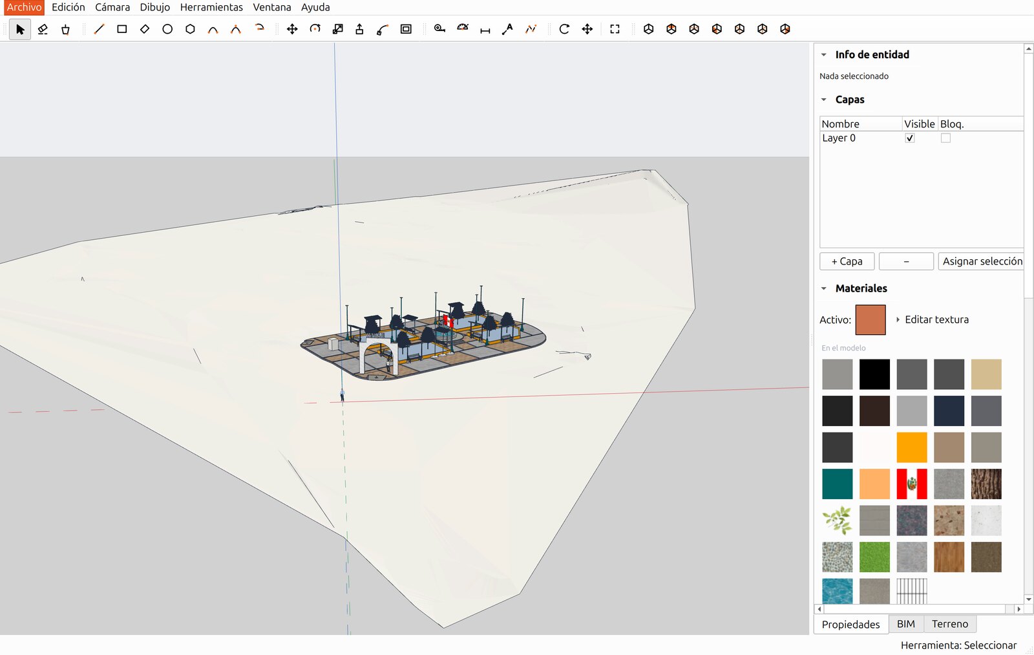
Task: Choose the Push/Pull tool
Action: [359, 29]
